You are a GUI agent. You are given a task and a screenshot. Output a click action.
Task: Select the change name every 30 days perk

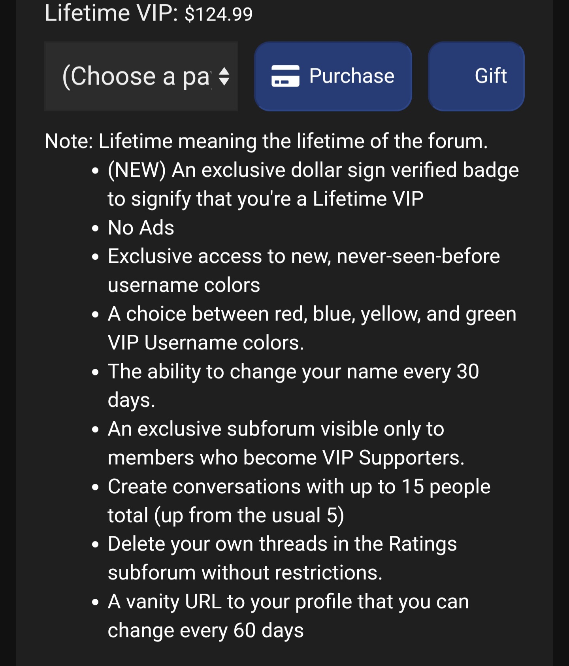[x=293, y=385]
